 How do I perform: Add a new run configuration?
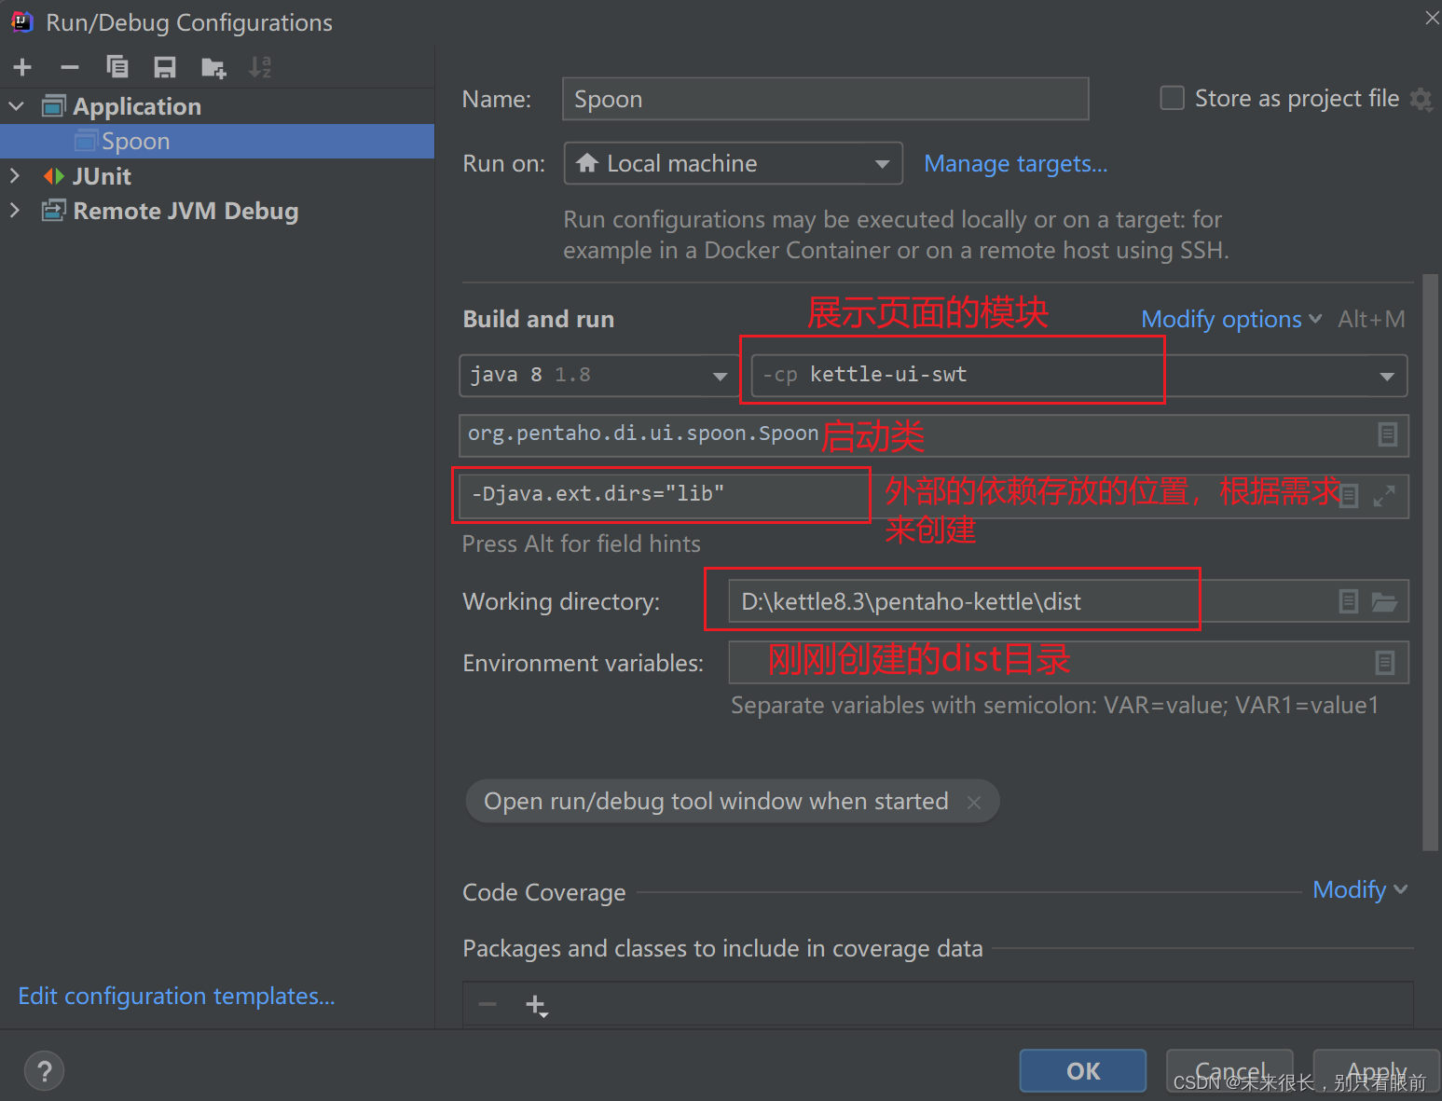point(22,66)
